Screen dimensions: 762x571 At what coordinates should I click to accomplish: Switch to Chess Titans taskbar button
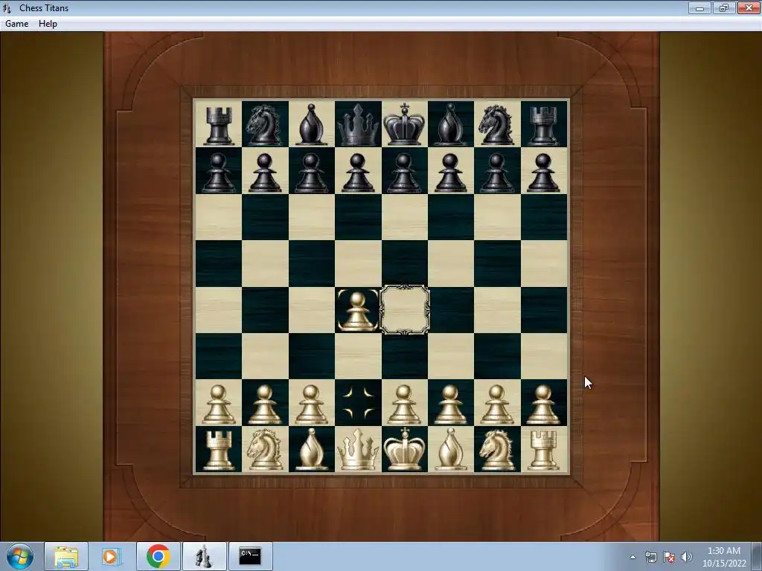(x=204, y=556)
